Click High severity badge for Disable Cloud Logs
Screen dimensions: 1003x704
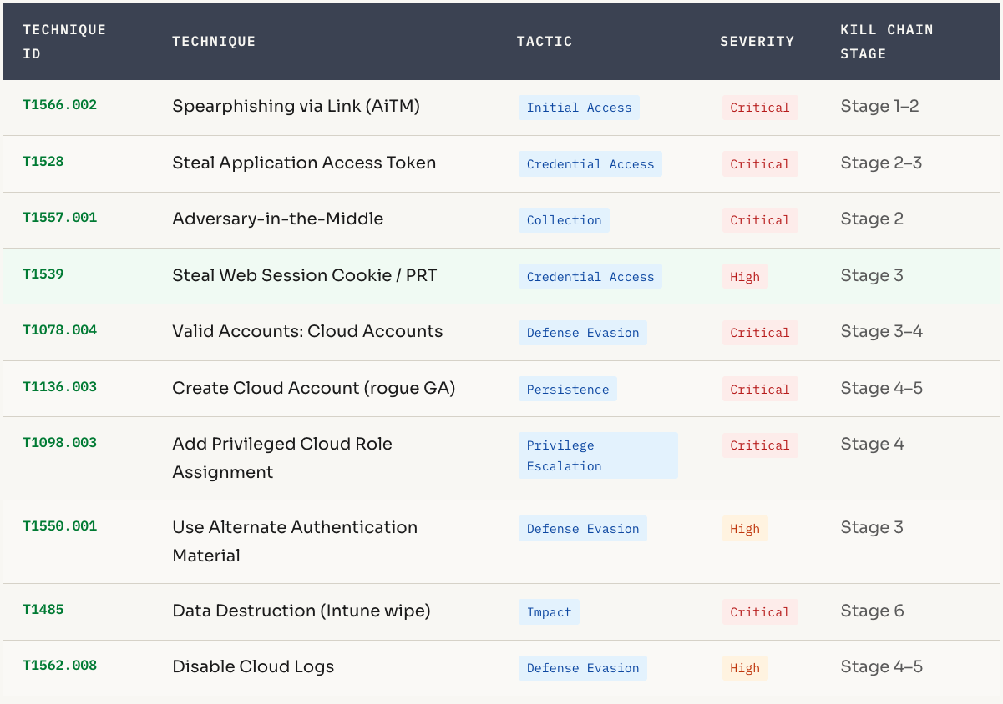(x=744, y=668)
